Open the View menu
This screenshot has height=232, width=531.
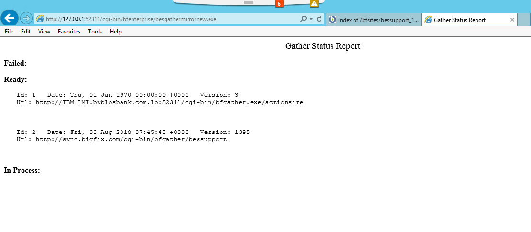(44, 32)
